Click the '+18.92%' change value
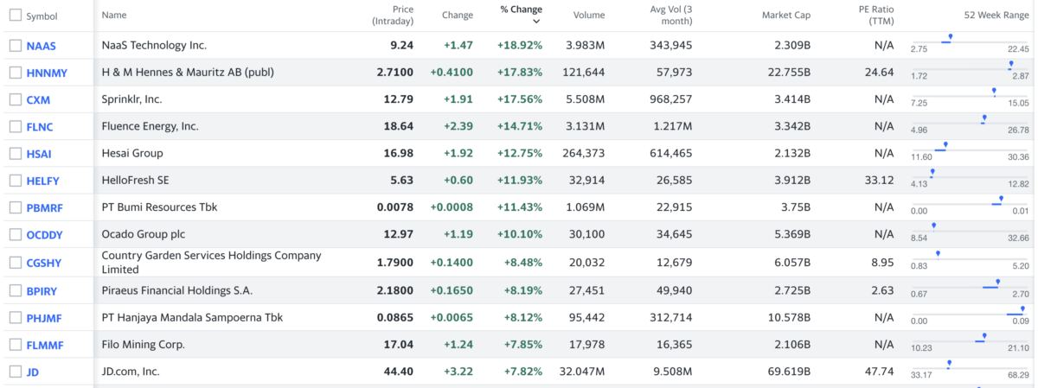 520,45
